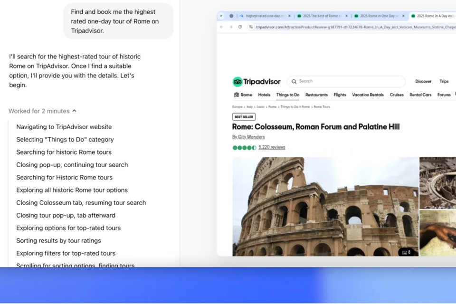Click the 'By City Wonders' link
Viewport: 456px width, 304px height.
click(x=248, y=137)
